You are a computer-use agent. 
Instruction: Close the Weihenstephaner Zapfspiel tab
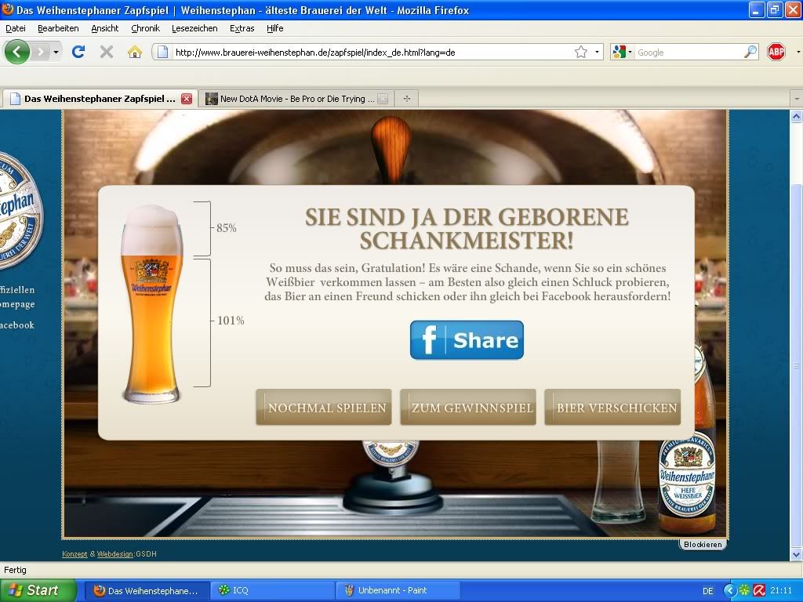(187, 99)
